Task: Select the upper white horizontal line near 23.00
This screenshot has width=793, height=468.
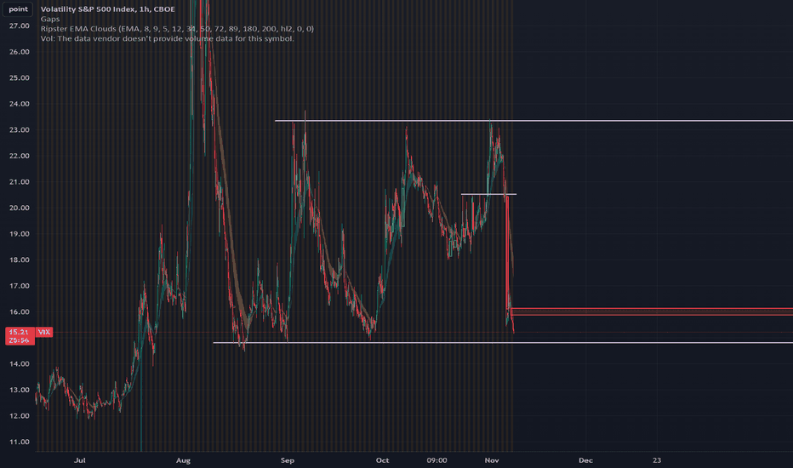Action: pos(533,121)
